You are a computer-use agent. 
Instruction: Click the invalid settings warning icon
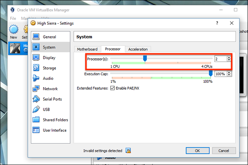(x=128, y=151)
